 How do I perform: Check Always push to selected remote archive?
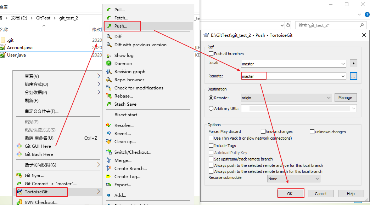211,165
